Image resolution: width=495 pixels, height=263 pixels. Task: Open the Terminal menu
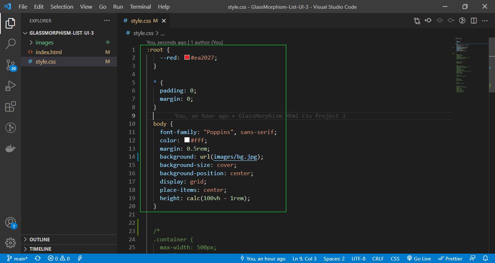click(141, 7)
